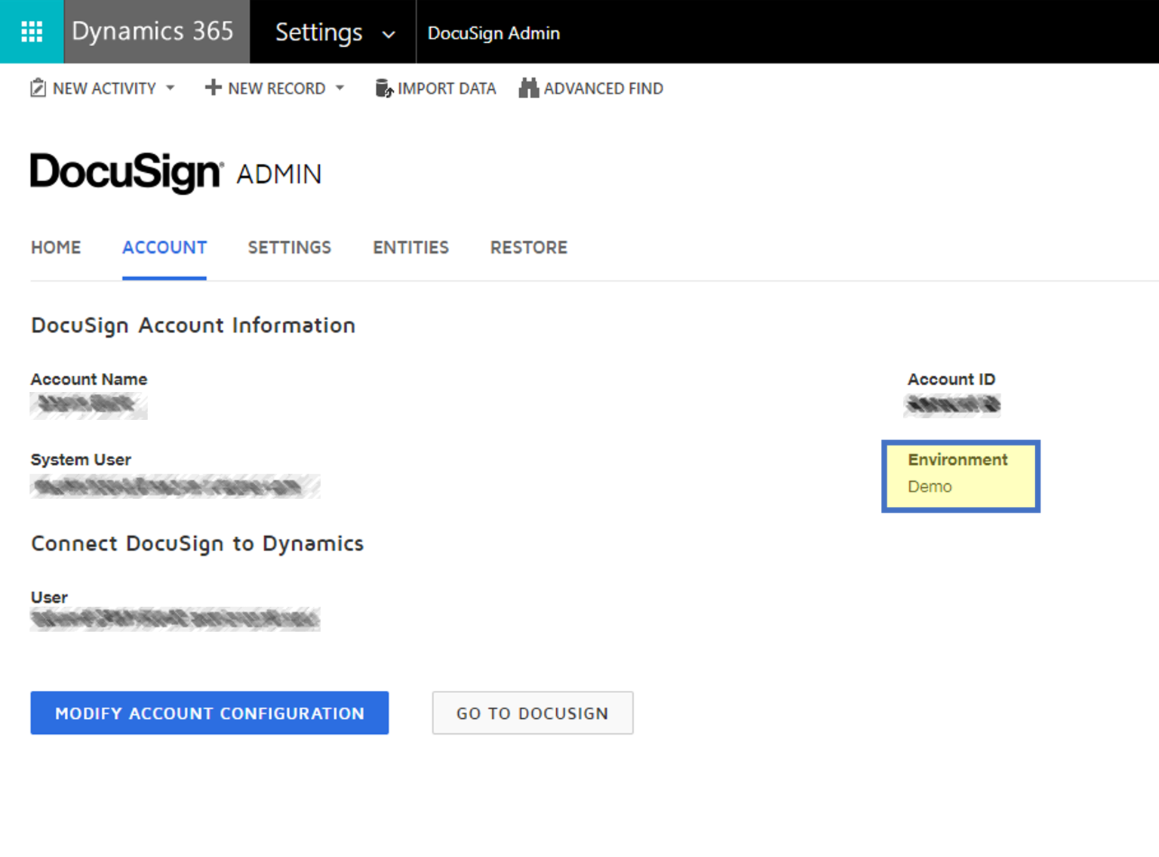Open the New Activity dropdown arrow
This screenshot has height=857, width=1159.
(171, 88)
